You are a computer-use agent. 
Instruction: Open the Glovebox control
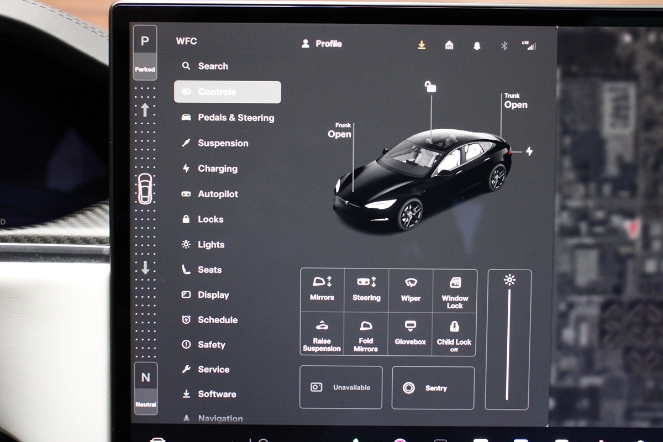point(410,334)
